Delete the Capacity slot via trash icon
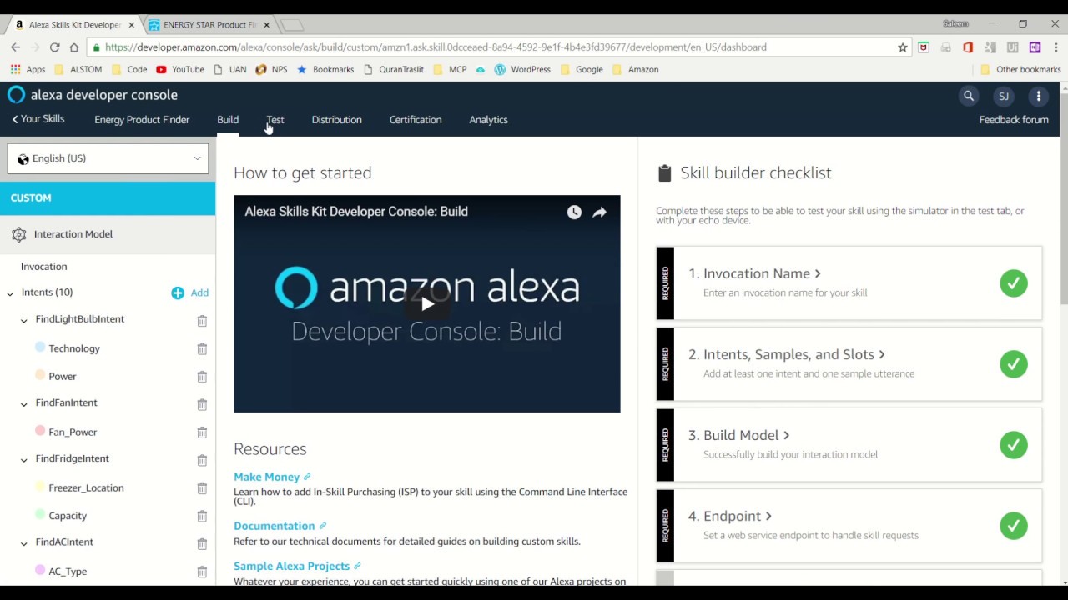Image resolution: width=1068 pixels, height=600 pixels. pos(202,516)
